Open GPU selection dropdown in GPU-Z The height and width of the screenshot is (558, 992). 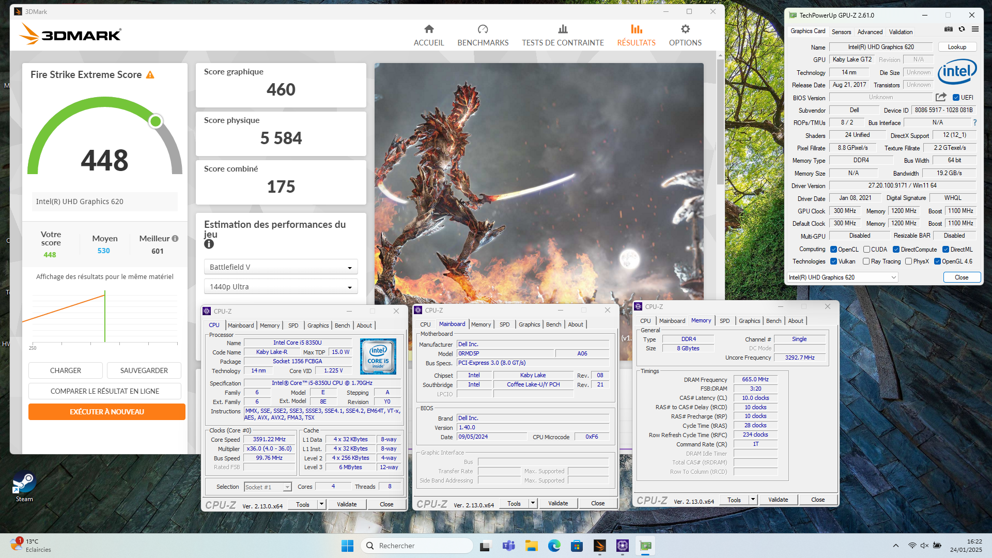pos(842,277)
